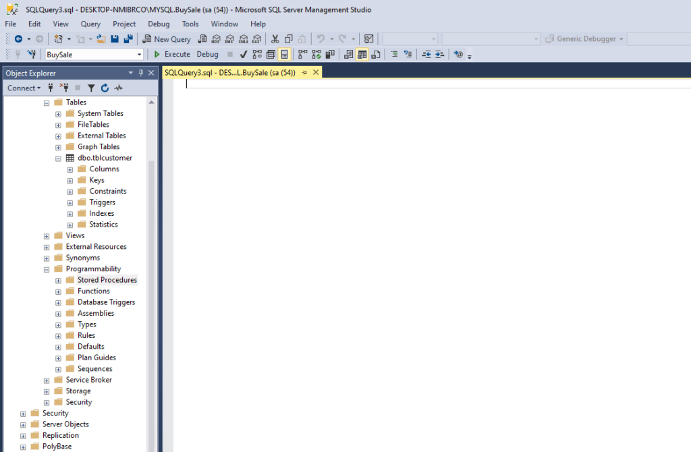Parse the query with the checkmark icon
691x452 pixels.
click(243, 54)
